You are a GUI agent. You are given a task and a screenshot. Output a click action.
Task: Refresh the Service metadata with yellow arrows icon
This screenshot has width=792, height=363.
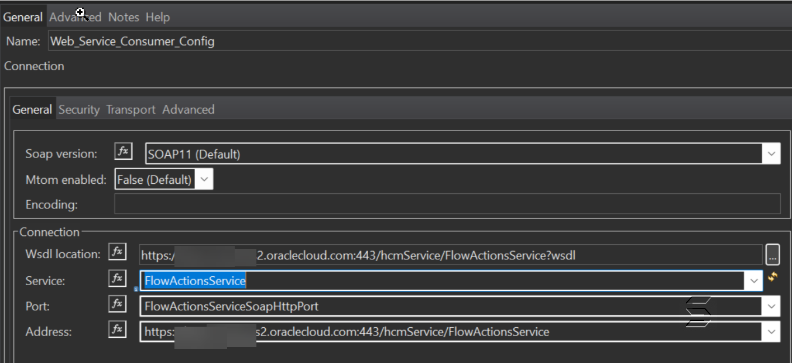[x=773, y=277]
